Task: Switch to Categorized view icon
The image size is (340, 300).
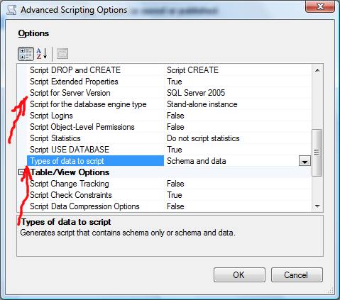Action: click(26, 54)
